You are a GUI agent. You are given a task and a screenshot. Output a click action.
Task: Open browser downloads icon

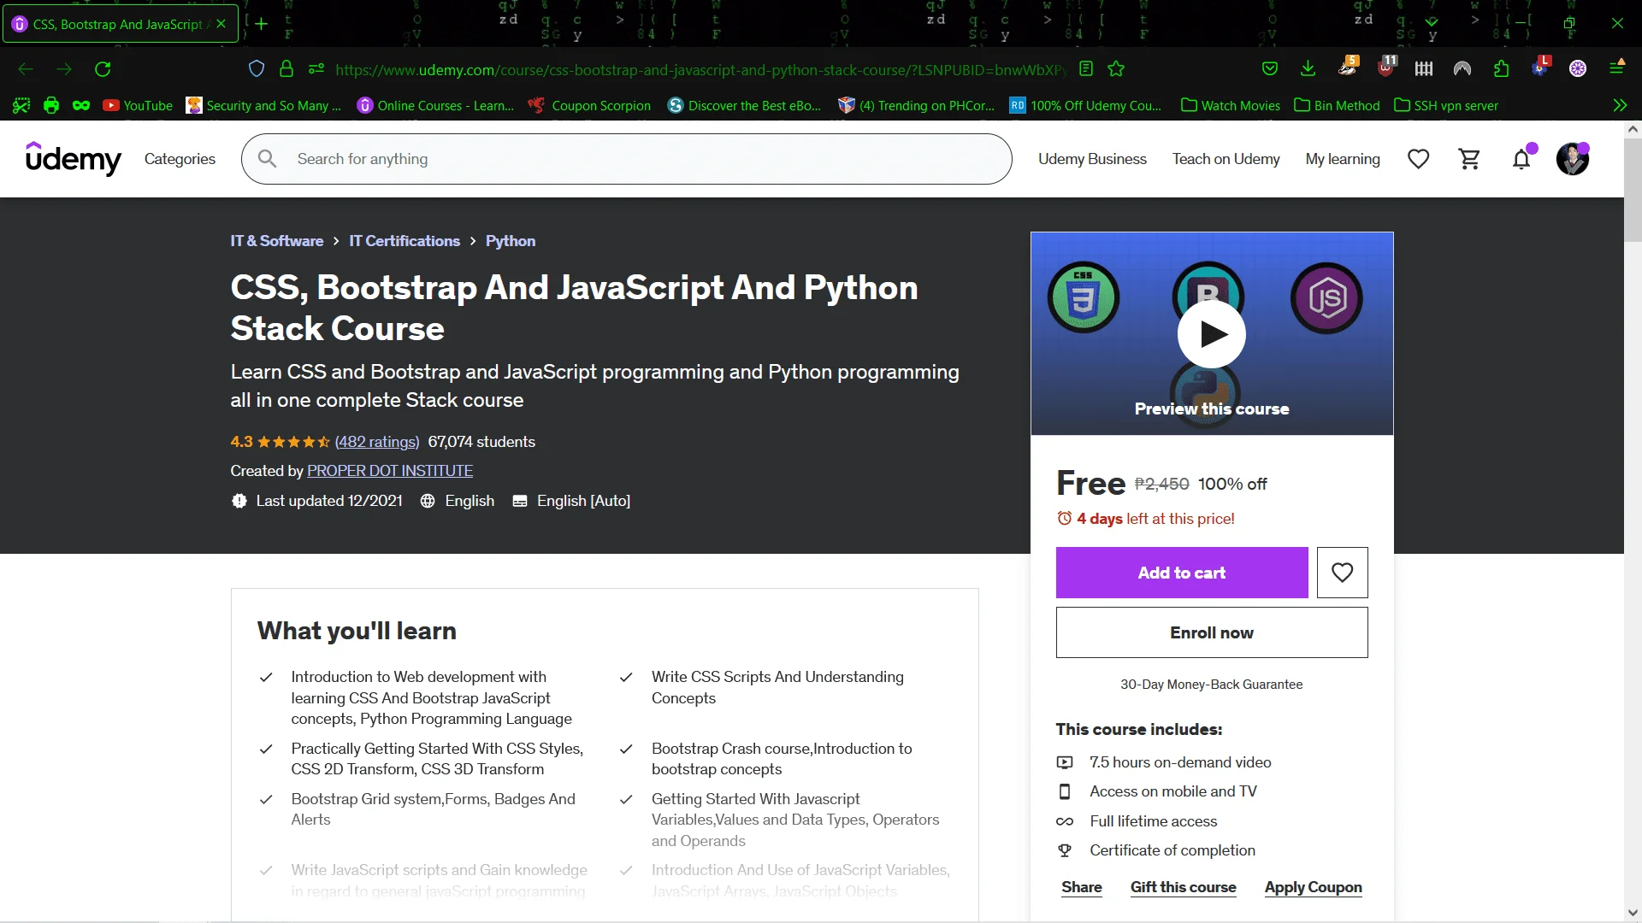tap(1308, 68)
